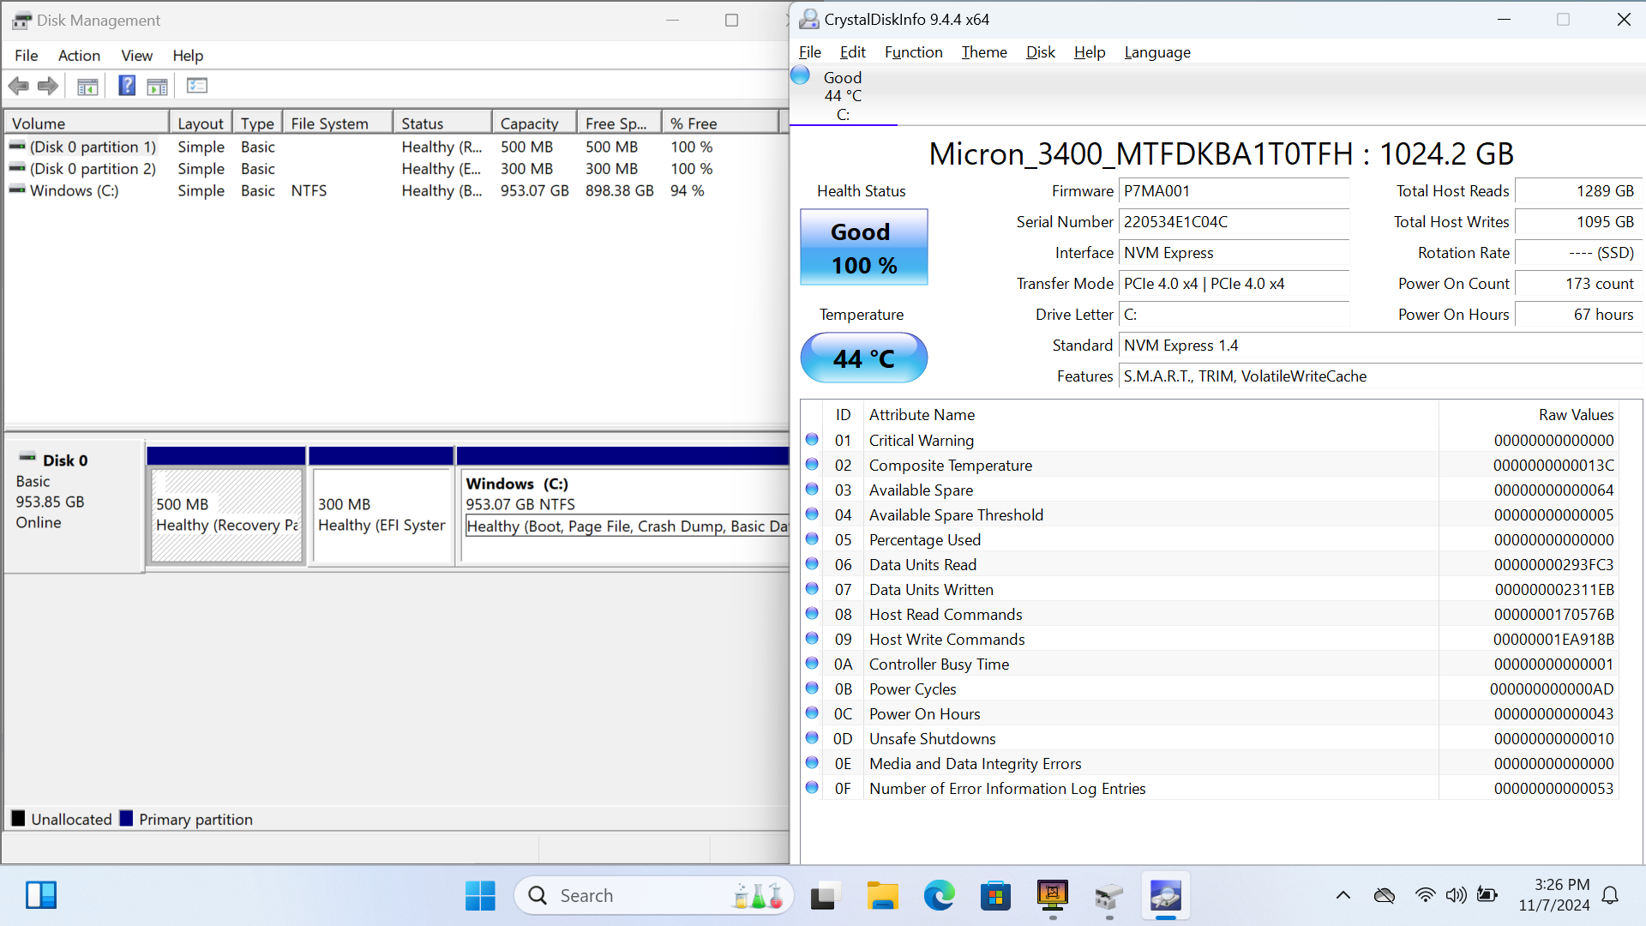This screenshot has width=1646, height=926.
Task: Click the battery tray icon
Action: tap(1487, 896)
